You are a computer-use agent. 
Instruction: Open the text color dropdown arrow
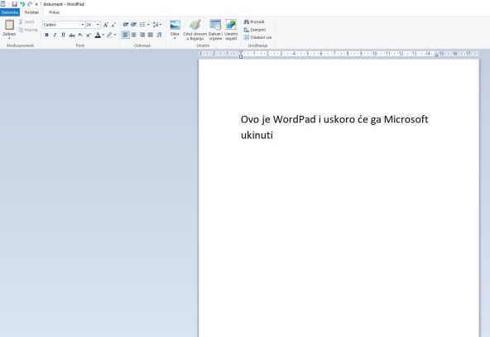pos(103,35)
